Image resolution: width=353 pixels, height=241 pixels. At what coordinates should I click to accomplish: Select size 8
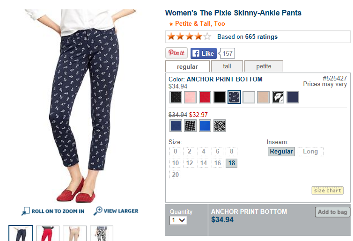tap(231, 151)
